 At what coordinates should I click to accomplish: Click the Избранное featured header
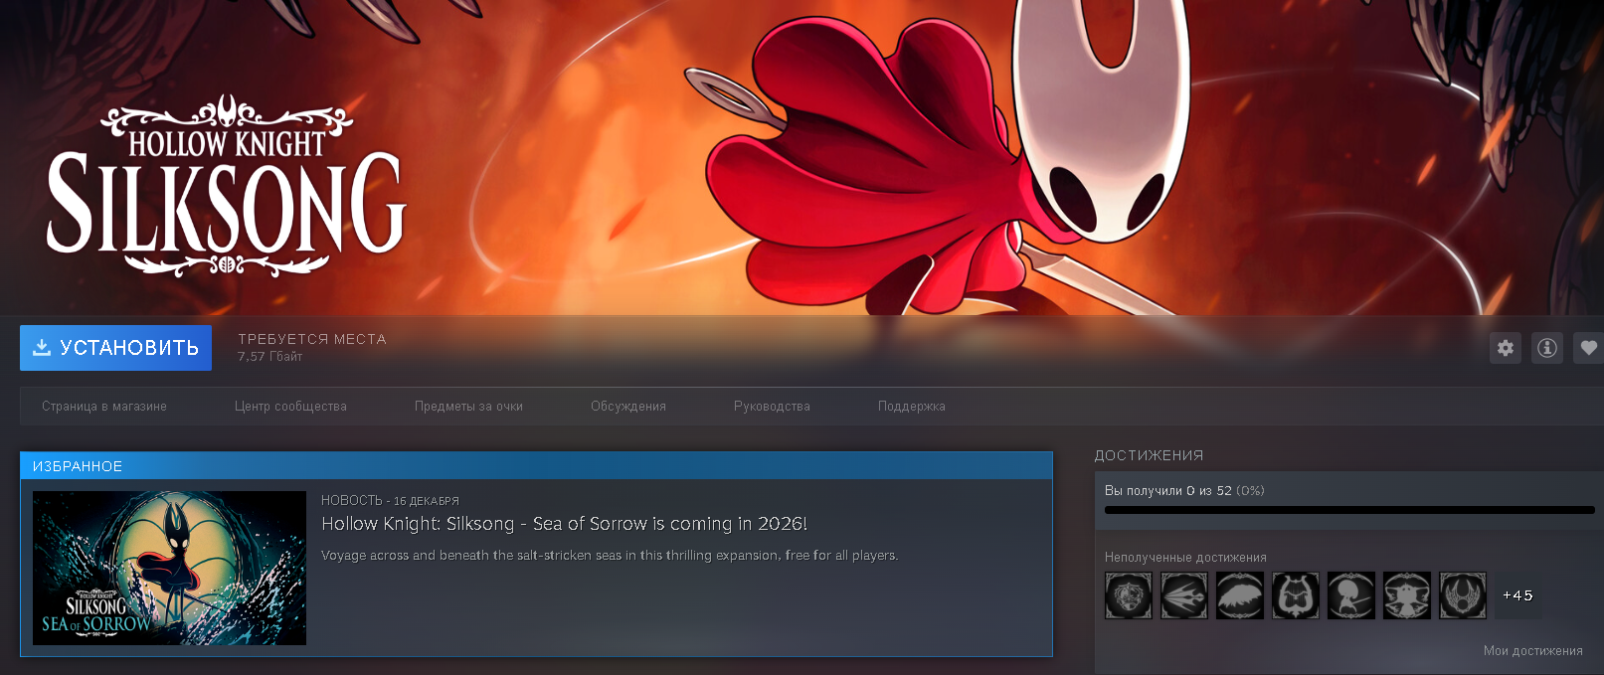[x=536, y=466]
